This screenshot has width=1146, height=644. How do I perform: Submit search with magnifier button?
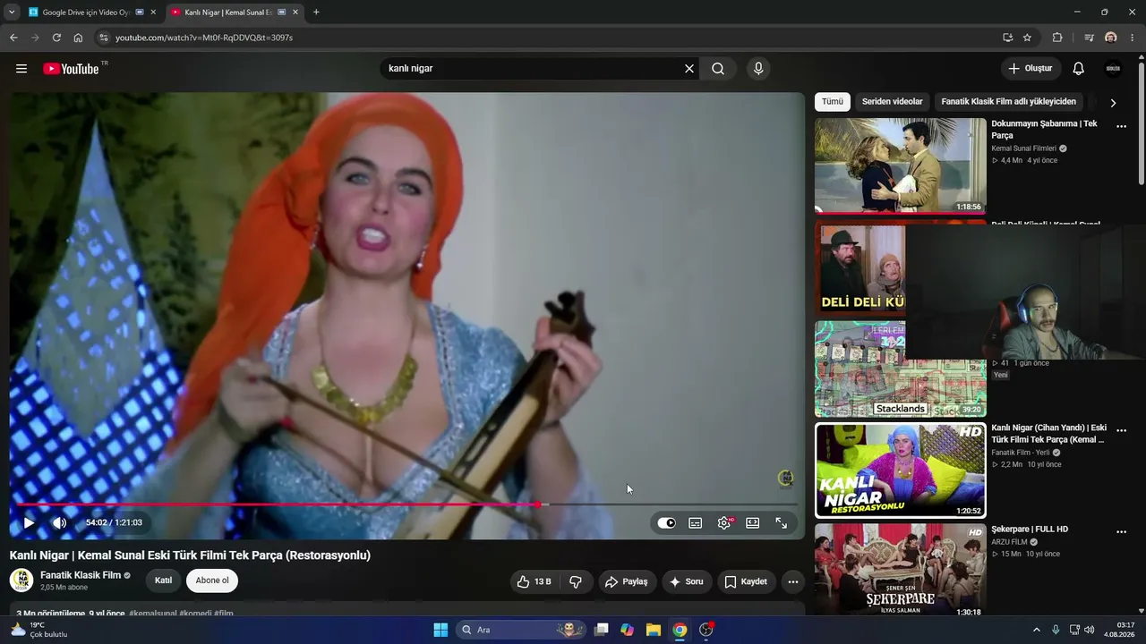718,69
